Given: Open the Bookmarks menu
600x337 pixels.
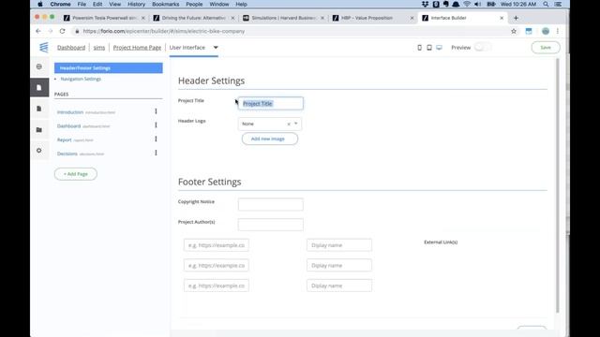Looking at the screenshot, I should pyautogui.click(x=166, y=4).
